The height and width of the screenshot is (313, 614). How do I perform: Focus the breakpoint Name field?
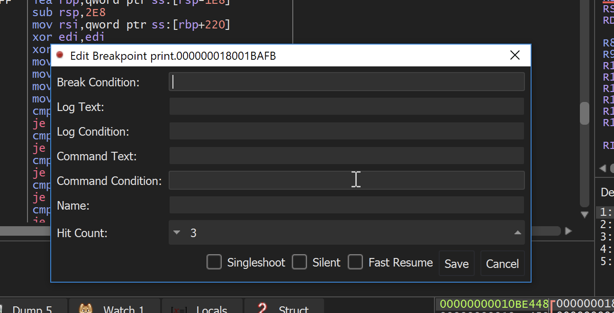tap(346, 205)
